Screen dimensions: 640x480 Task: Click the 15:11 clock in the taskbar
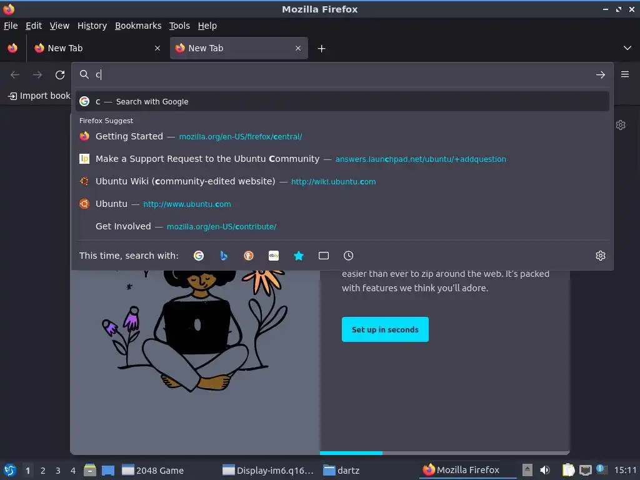click(625, 470)
